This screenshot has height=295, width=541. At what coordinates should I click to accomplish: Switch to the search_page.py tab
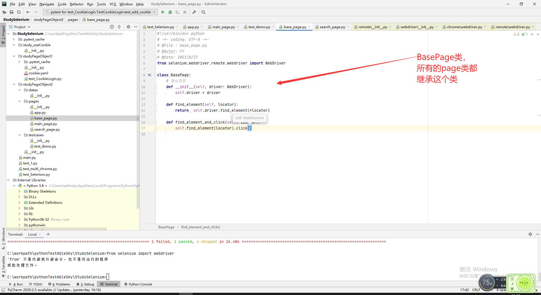point(332,27)
